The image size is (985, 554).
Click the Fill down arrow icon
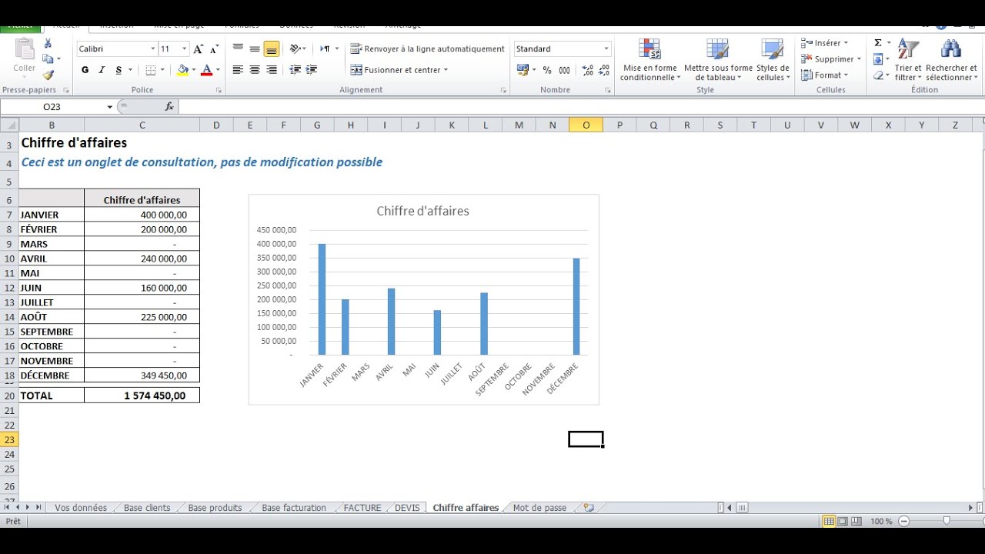878,59
